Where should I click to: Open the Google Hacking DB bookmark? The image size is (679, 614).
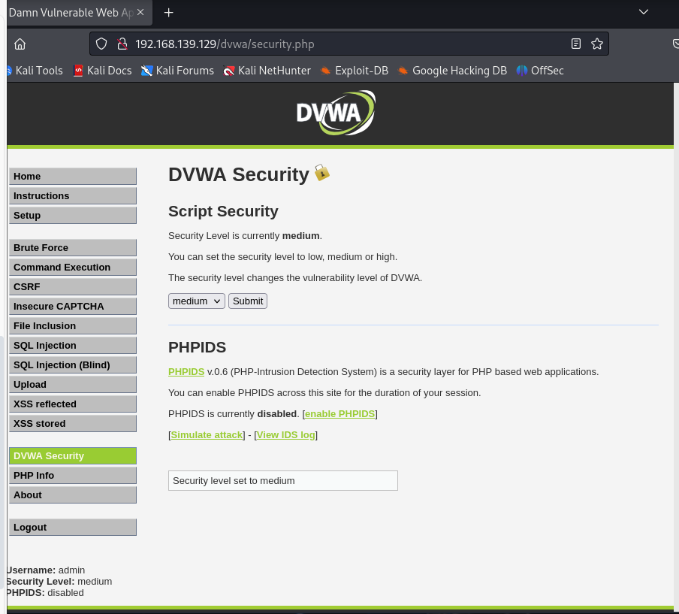[452, 70]
